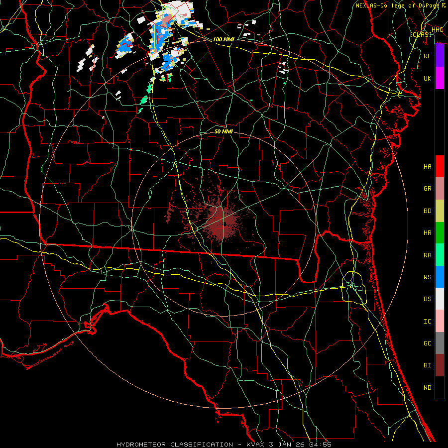The height and width of the screenshot is (448, 448).
Task: Click the UK magenta legend swatch
Action: coord(440,78)
